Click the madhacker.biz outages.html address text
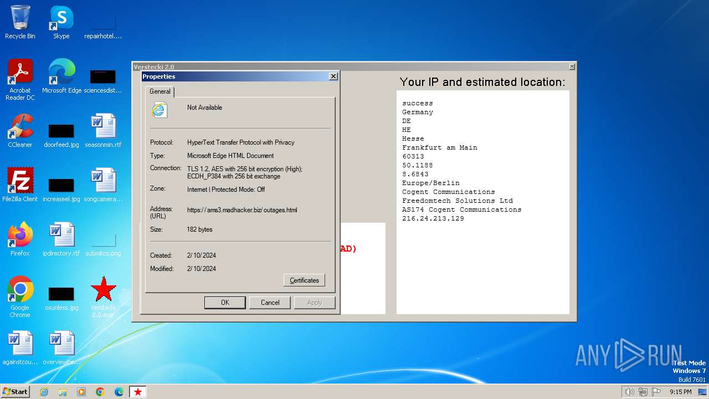709x399 pixels. (242, 210)
